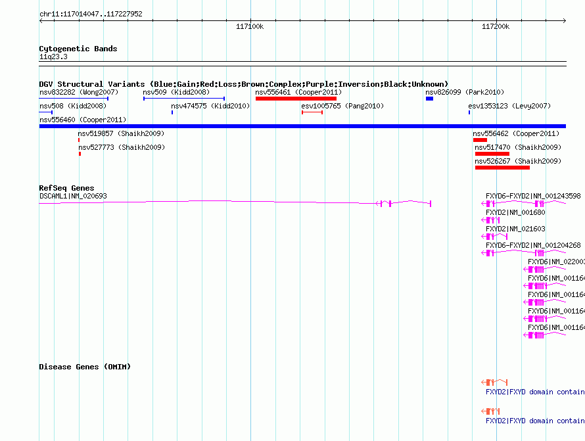Image resolution: width=585 pixels, height=441 pixels.
Task: Click the full-width blue bar for nsv556460
Action: [302, 126]
